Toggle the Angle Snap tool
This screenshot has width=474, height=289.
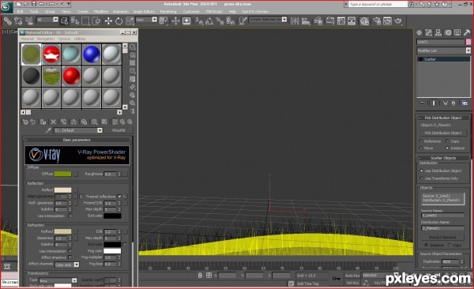[209, 21]
